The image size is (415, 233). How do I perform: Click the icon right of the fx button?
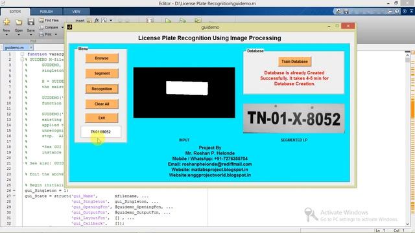(104, 20)
